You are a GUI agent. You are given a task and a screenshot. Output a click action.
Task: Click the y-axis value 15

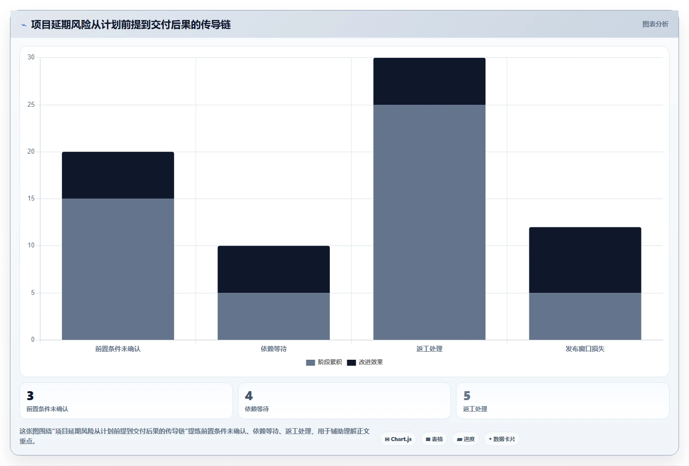(31, 199)
